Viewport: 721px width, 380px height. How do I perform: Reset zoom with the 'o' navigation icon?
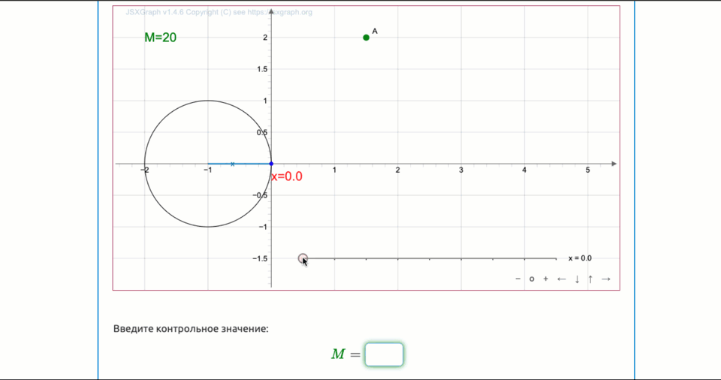click(532, 279)
